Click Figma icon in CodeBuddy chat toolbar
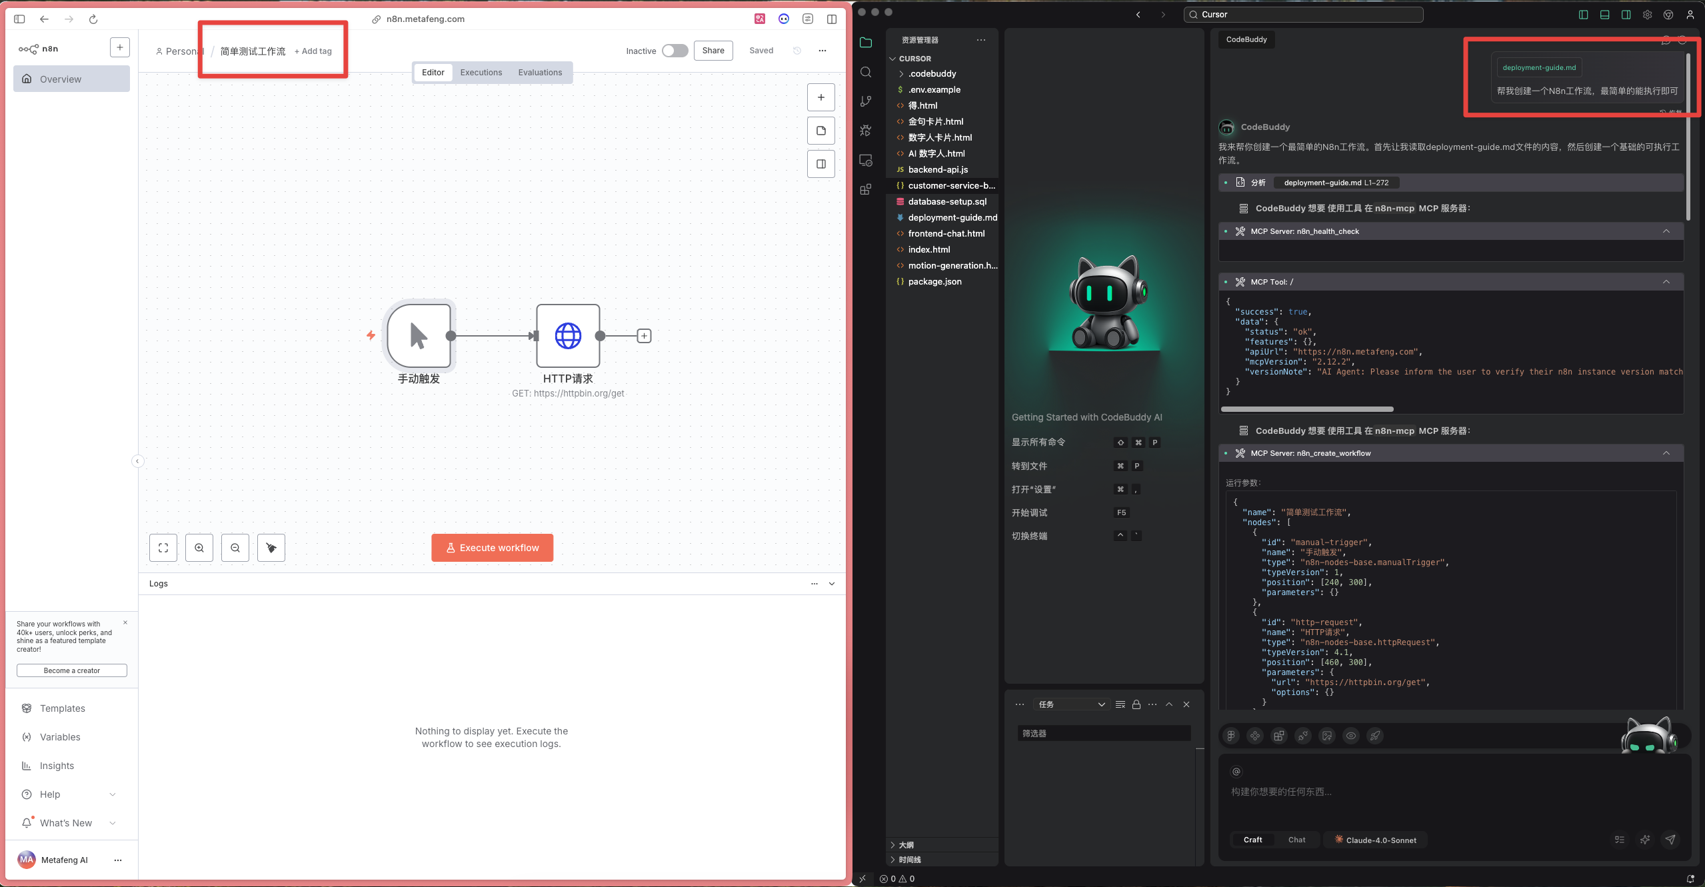 pos(1231,736)
